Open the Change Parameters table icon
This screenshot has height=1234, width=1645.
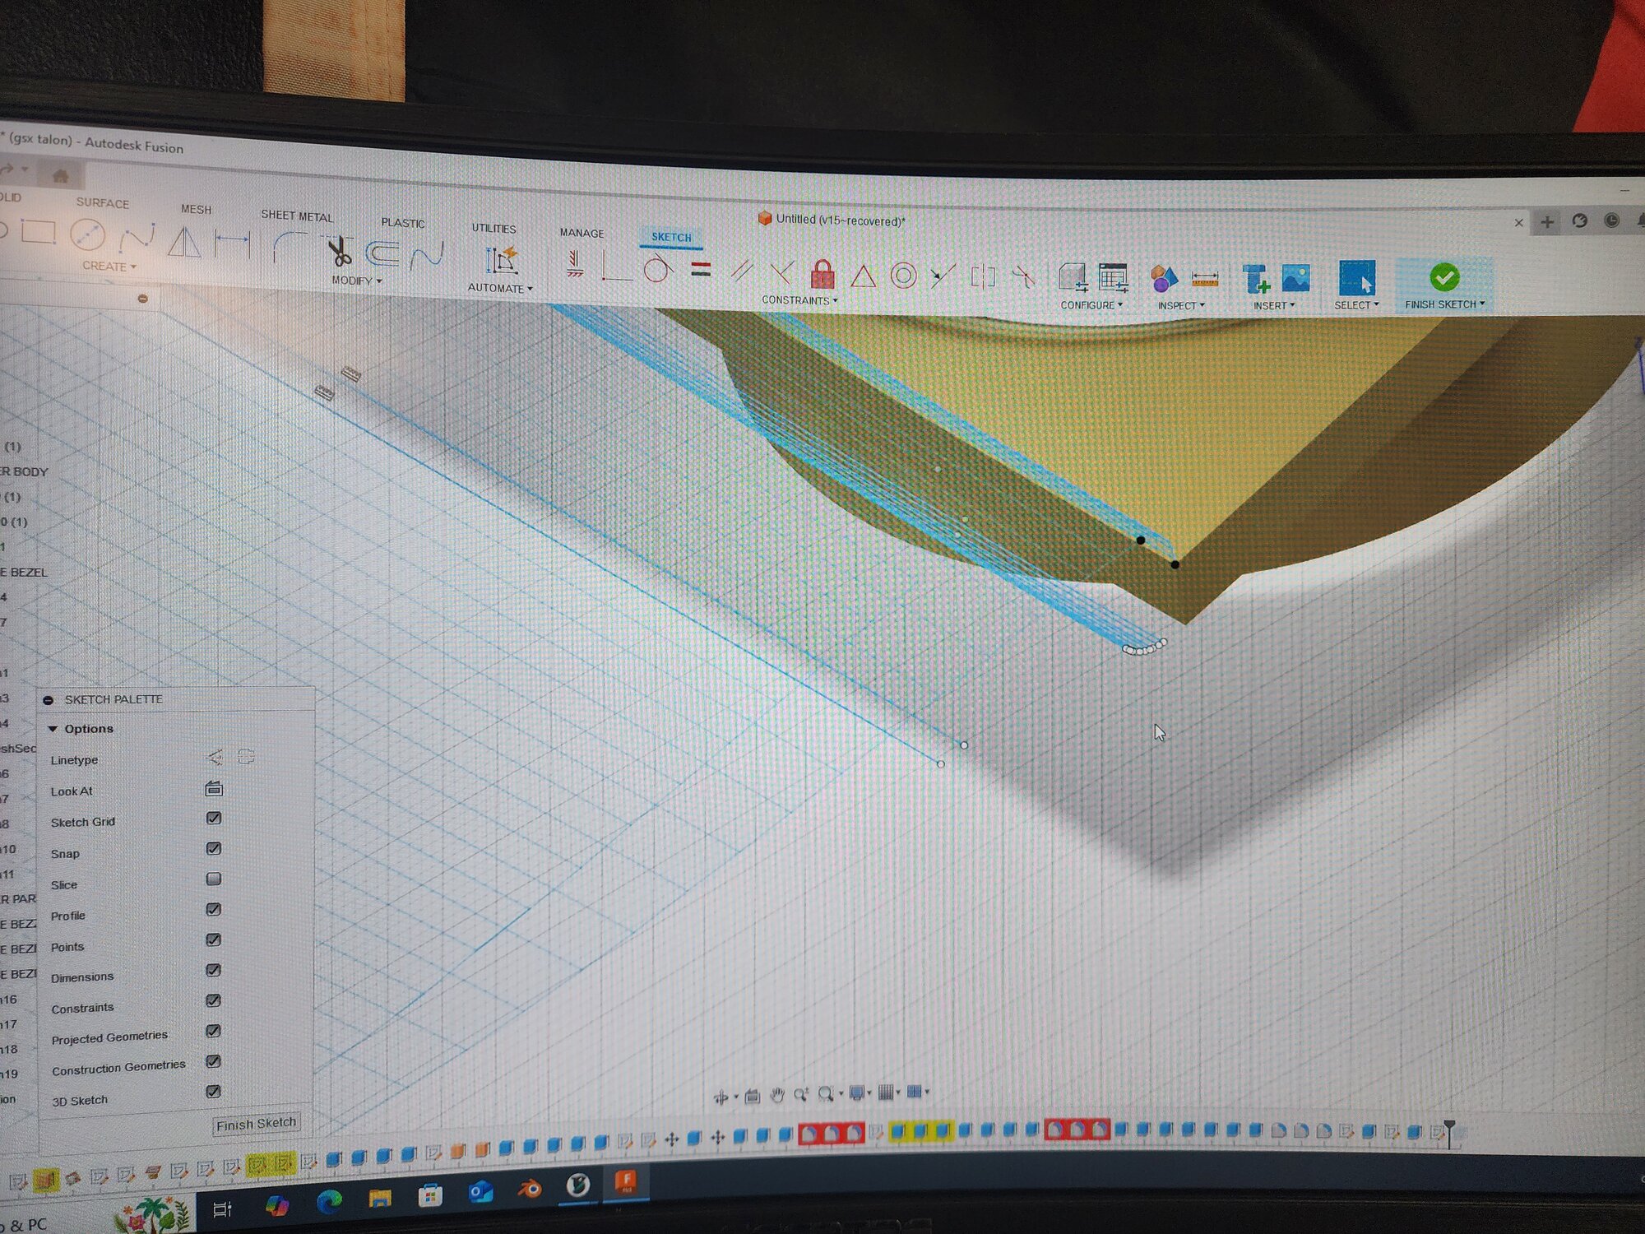[1114, 278]
